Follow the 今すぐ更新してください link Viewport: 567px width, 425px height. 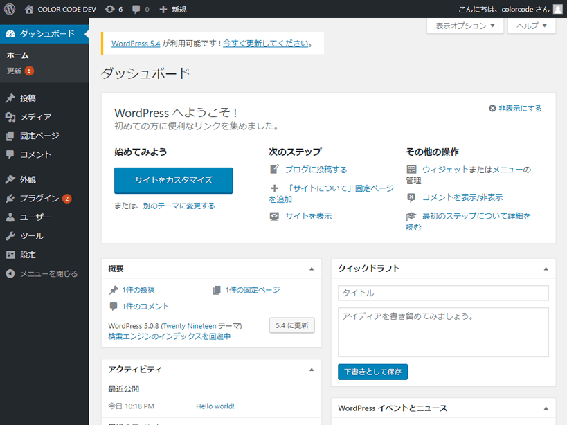click(x=266, y=44)
